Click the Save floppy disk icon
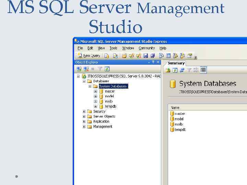 coord(146,56)
